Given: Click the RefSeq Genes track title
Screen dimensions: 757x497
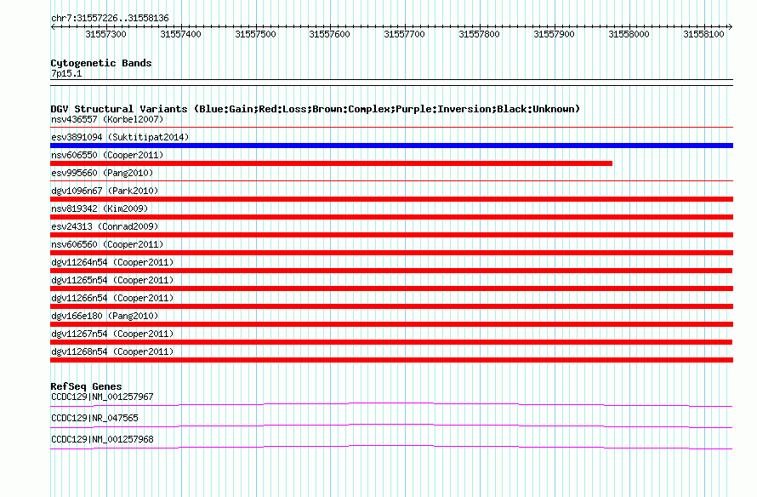Looking at the screenshot, I should pos(86,386).
